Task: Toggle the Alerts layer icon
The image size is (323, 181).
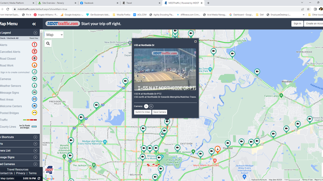Action: (x=34, y=45)
